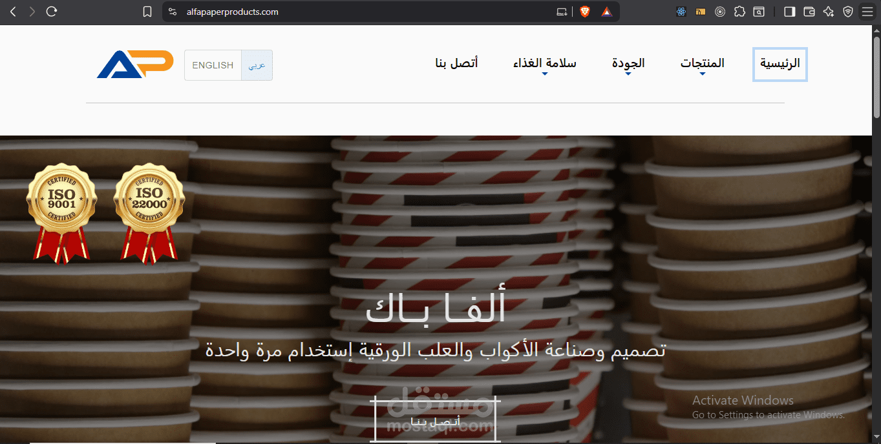The image size is (881, 444).
Task: Open the أتصل بنا navigation item
Action: (456, 63)
